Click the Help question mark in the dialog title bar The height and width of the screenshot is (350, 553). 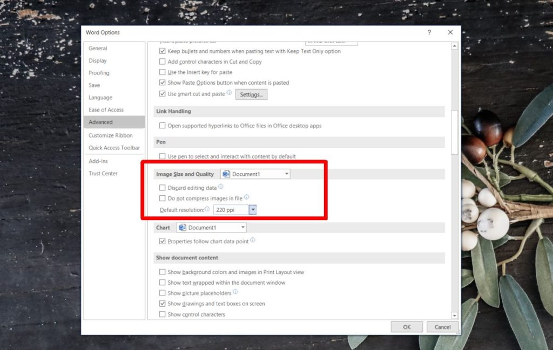click(429, 32)
